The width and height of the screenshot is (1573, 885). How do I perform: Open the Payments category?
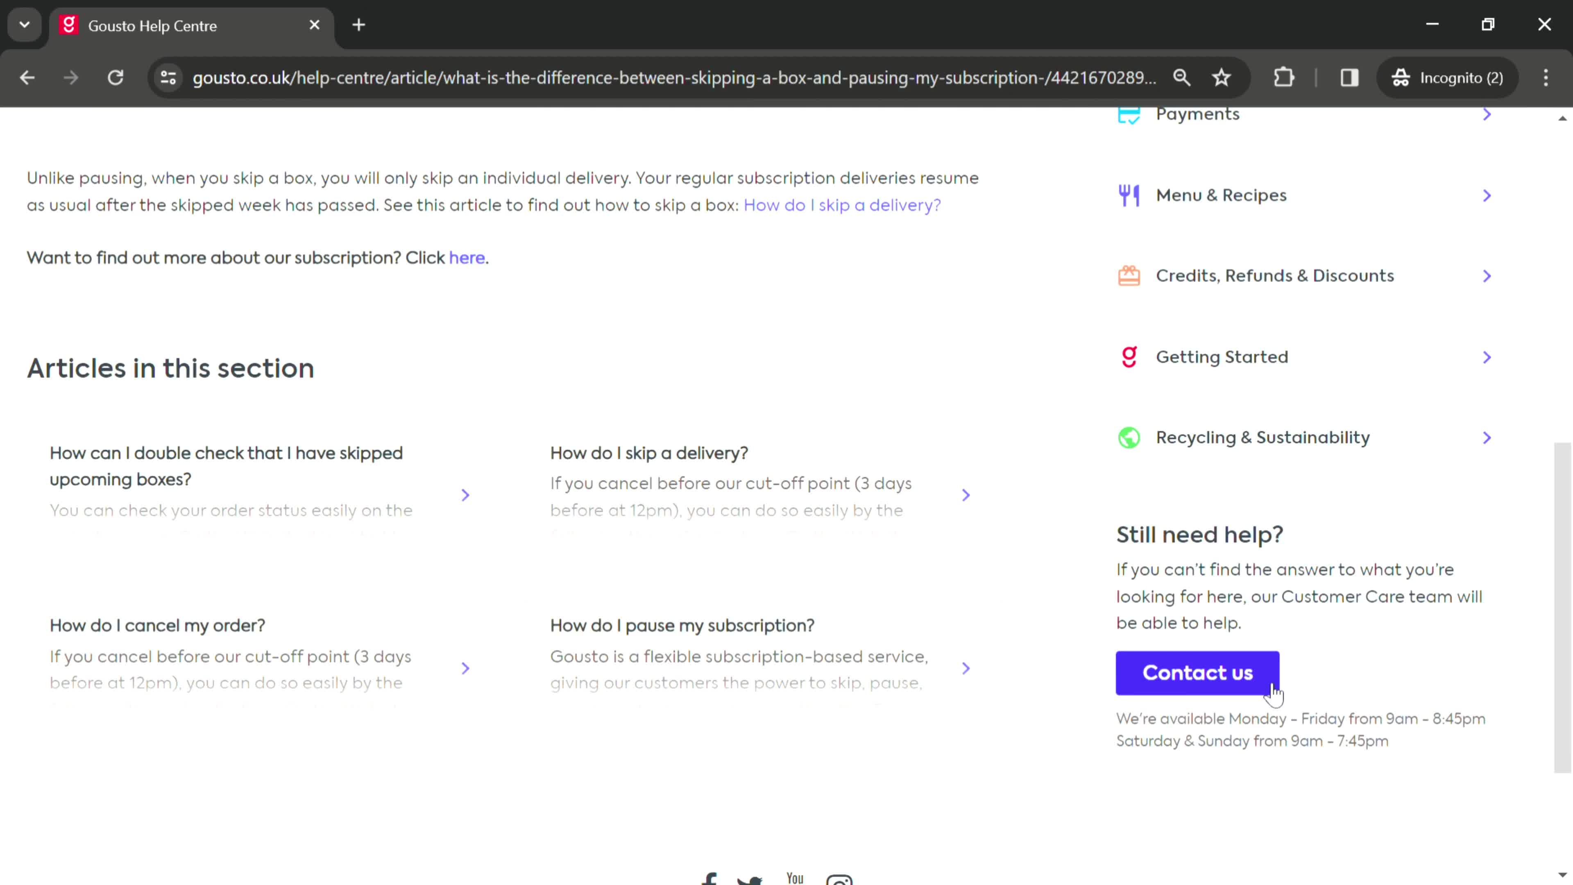1304,114
